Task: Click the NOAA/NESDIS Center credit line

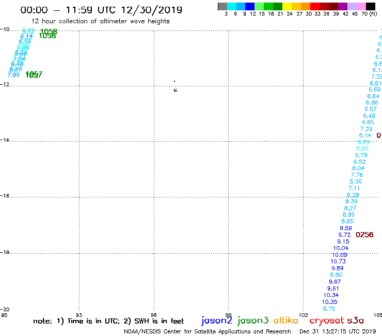Action: point(208,331)
